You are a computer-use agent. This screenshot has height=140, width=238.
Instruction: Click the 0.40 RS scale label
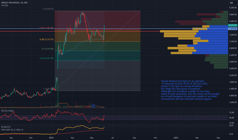coord(231,125)
